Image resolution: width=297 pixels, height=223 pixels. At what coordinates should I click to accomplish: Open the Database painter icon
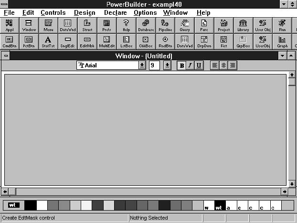[x=146, y=25]
